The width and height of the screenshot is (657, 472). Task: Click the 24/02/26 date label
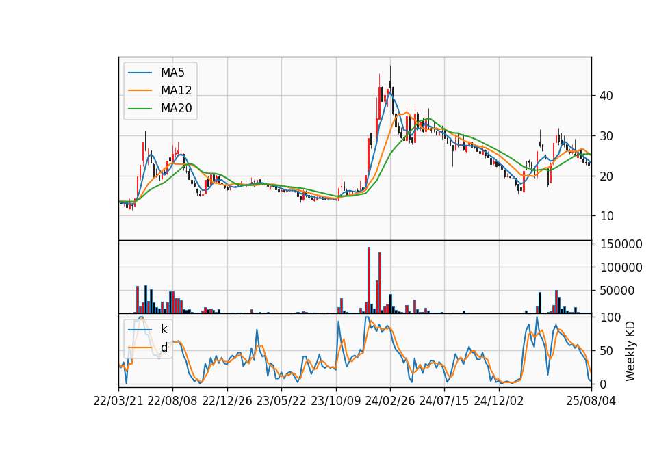point(389,401)
